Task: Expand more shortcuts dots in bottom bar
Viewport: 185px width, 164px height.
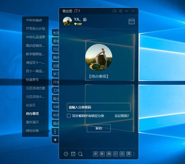Action: pyautogui.click(x=134, y=154)
